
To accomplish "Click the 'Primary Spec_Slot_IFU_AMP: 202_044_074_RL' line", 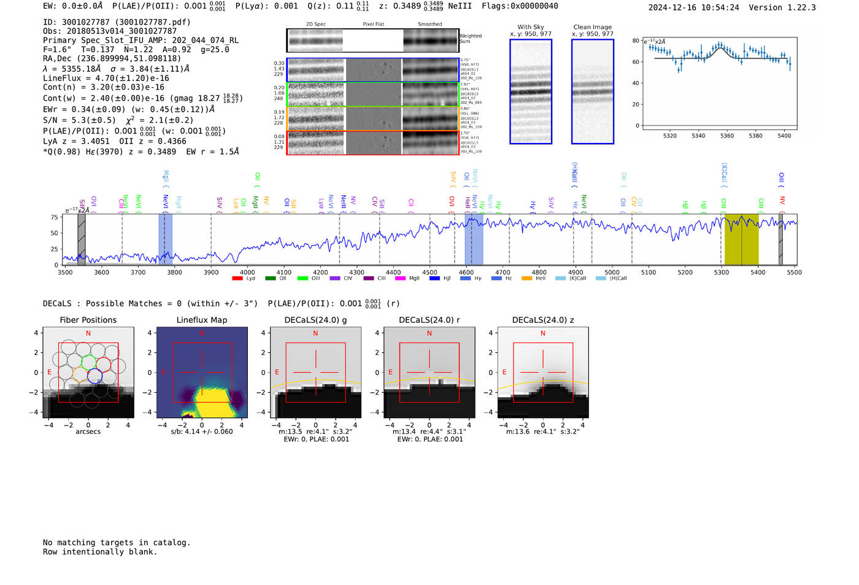I will pos(141,41).
